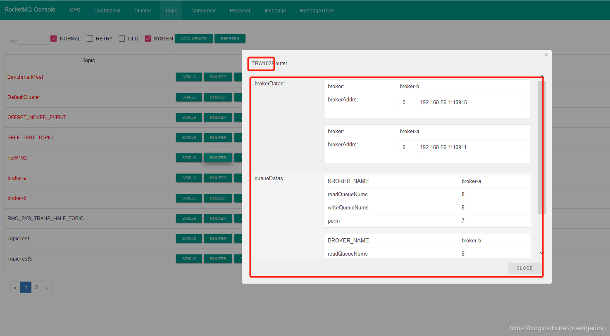610x336 pixels.
Task: Go to page 2 of topics
Action: pos(36,287)
